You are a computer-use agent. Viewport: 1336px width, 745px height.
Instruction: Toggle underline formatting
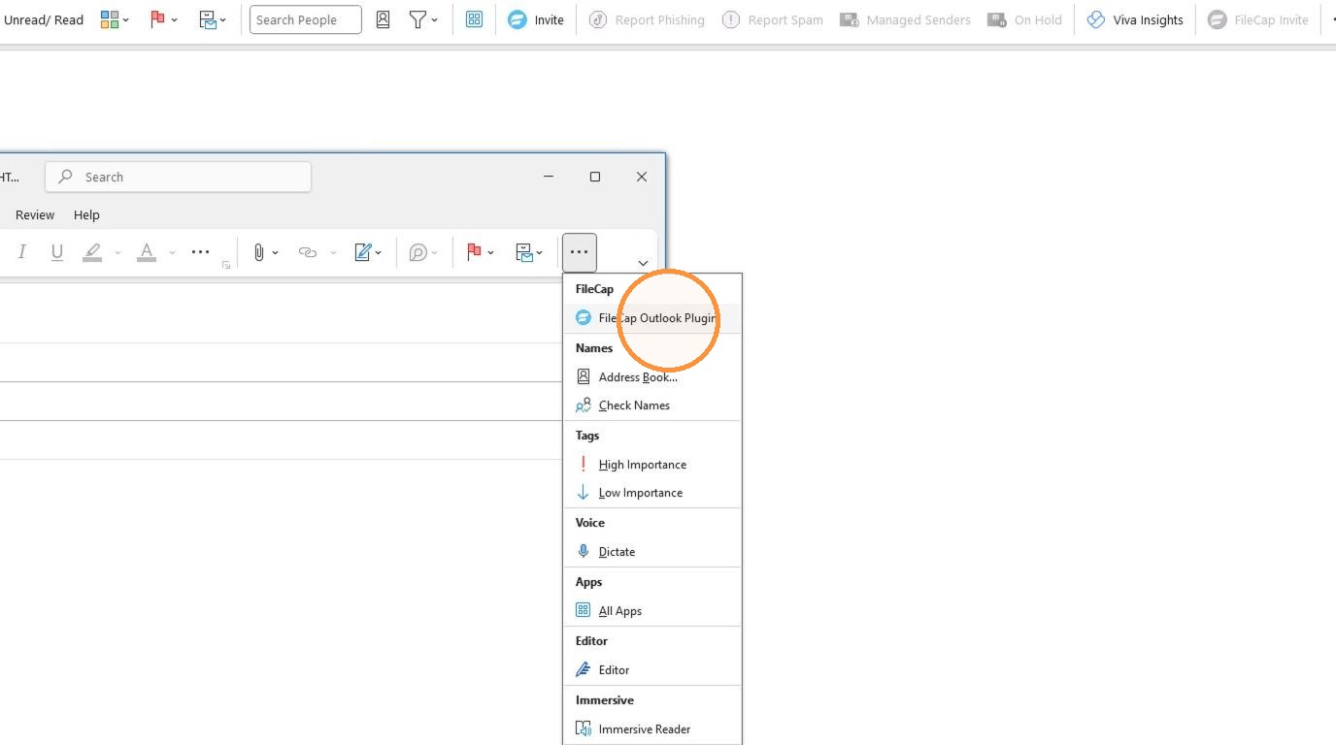pyautogui.click(x=57, y=252)
